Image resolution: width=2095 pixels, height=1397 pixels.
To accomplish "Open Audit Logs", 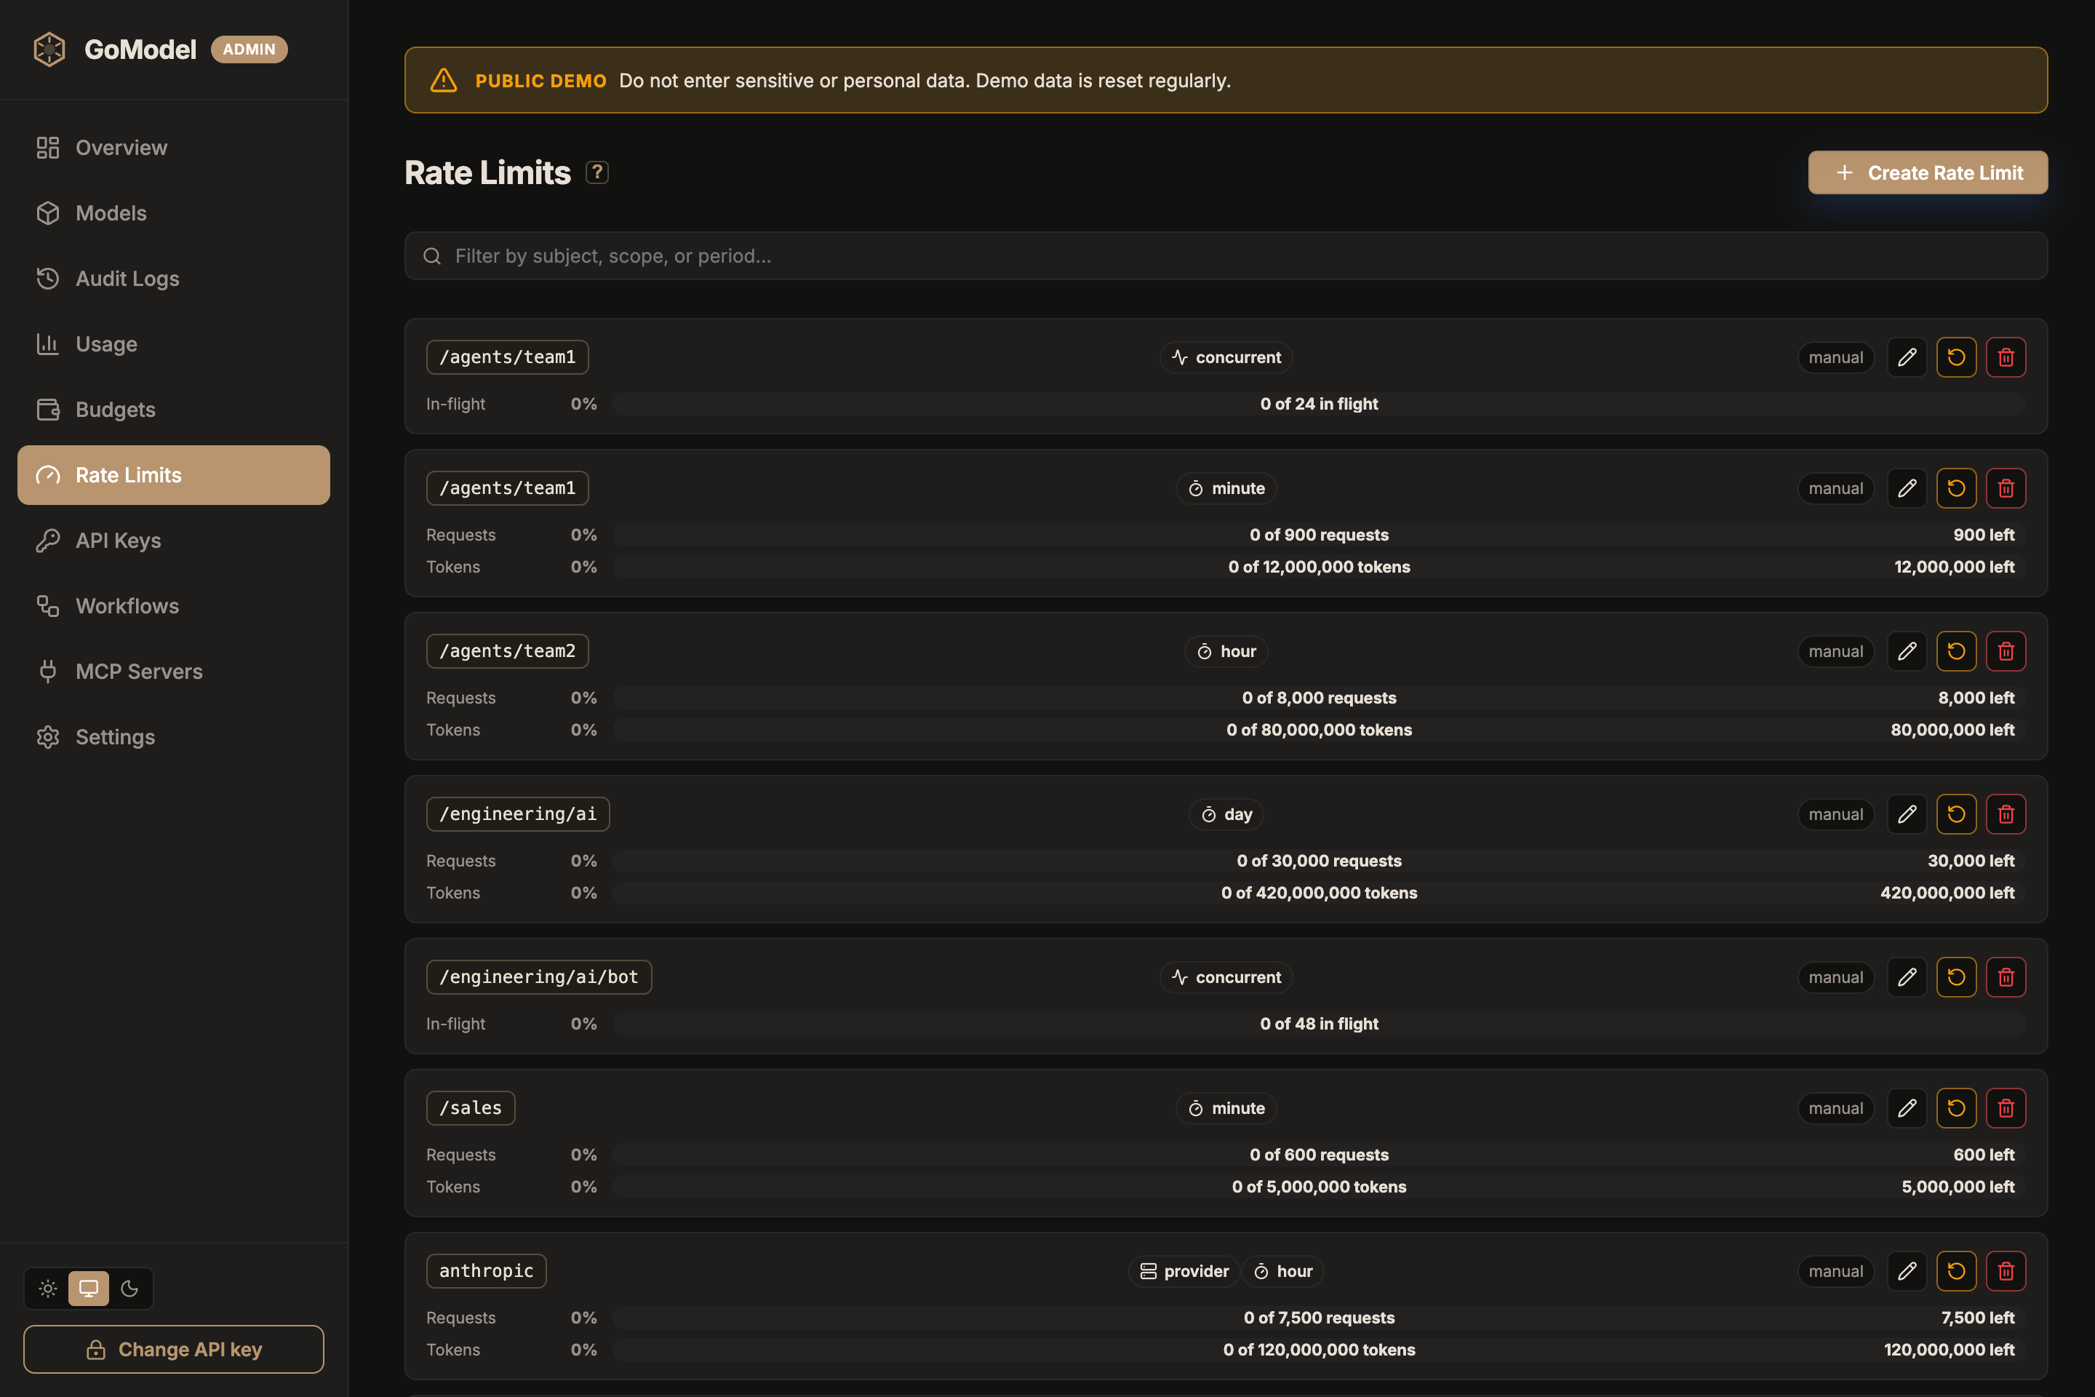I will (x=174, y=279).
